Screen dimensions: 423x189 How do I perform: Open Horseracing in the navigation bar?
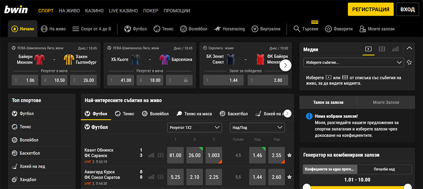pos(229,29)
